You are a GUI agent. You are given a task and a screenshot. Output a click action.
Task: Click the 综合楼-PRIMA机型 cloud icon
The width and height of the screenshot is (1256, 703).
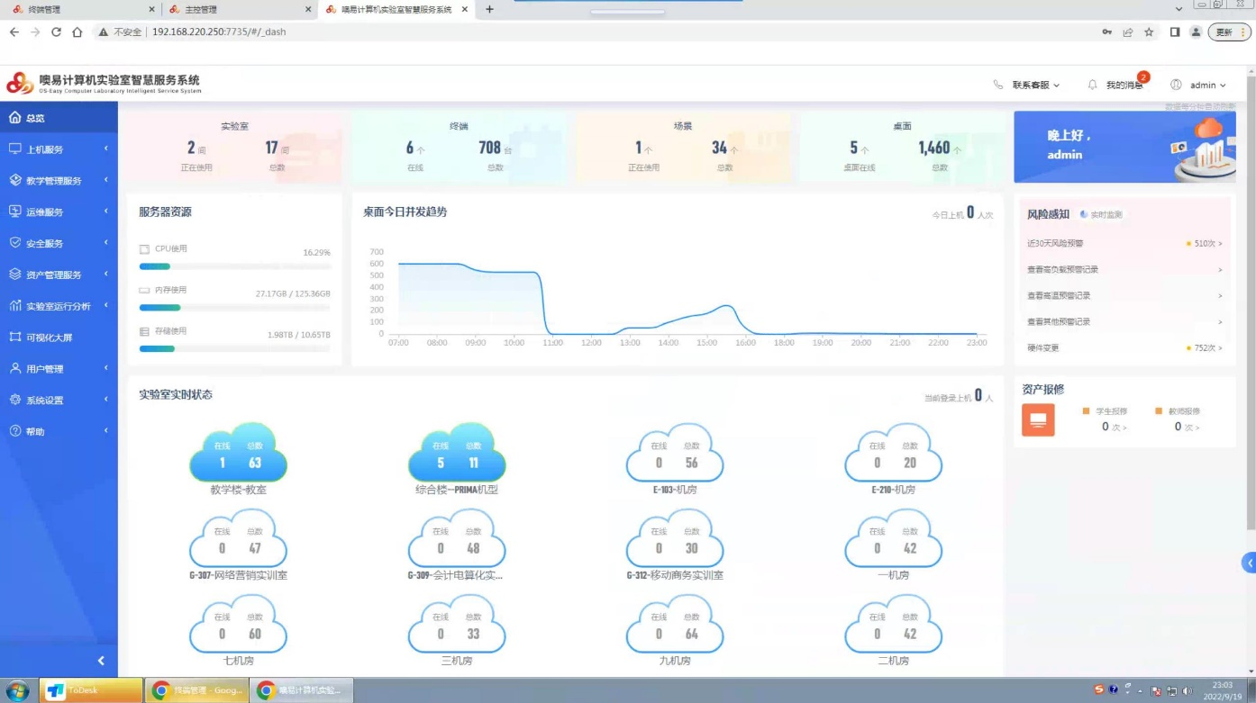(457, 454)
